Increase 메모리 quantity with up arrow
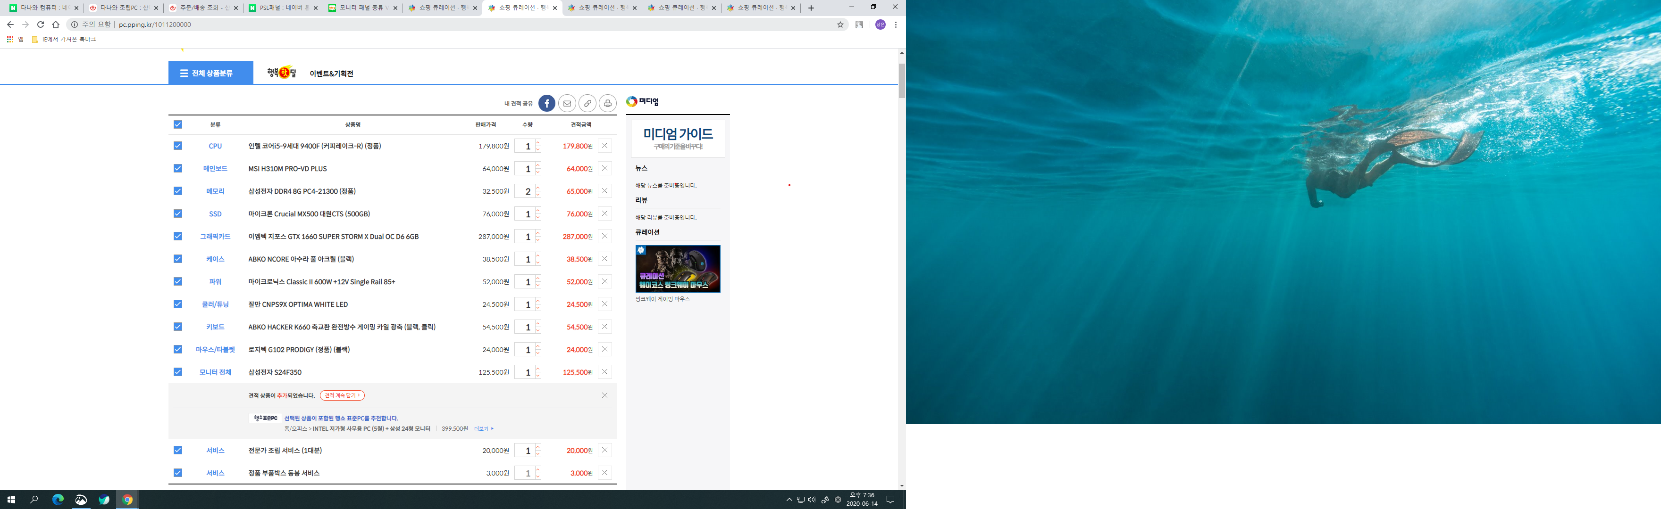Viewport: 1661px width, 509px height. 538,188
